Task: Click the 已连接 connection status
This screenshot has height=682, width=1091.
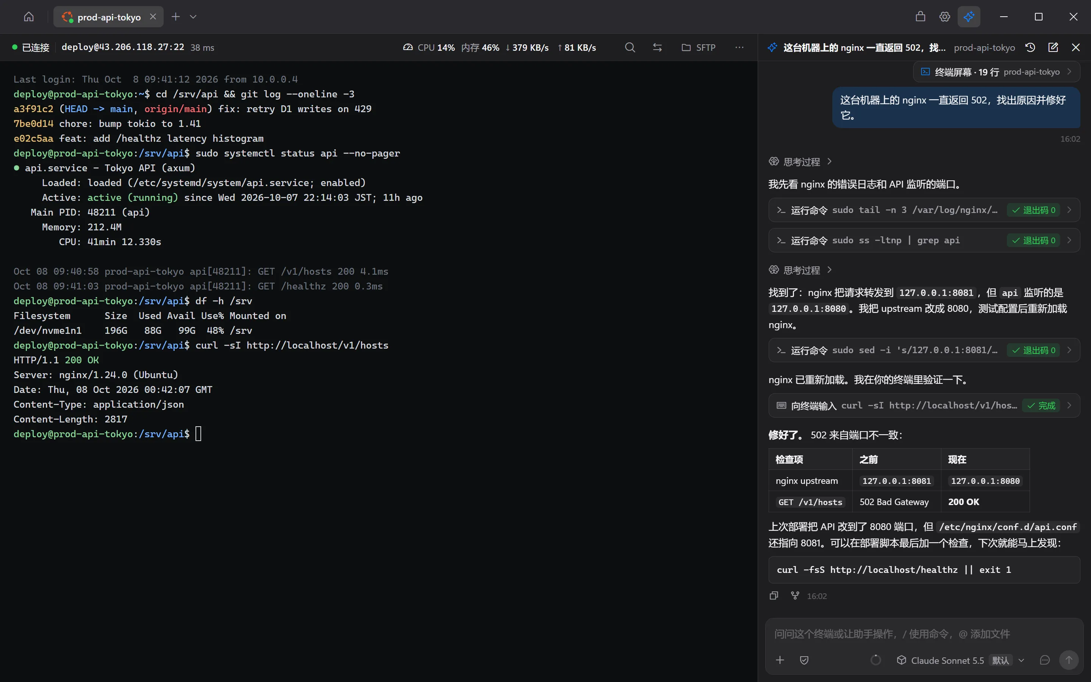Action: (31, 47)
